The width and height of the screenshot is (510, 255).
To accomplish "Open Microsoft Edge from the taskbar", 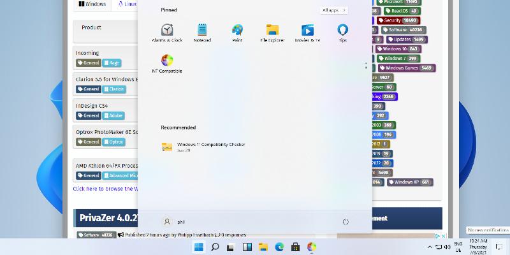I will 279,247.
